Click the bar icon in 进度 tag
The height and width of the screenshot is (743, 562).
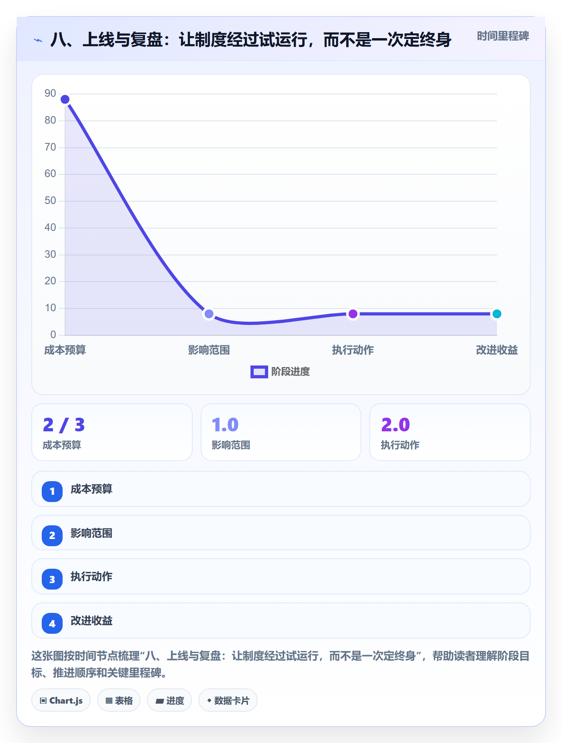(160, 701)
